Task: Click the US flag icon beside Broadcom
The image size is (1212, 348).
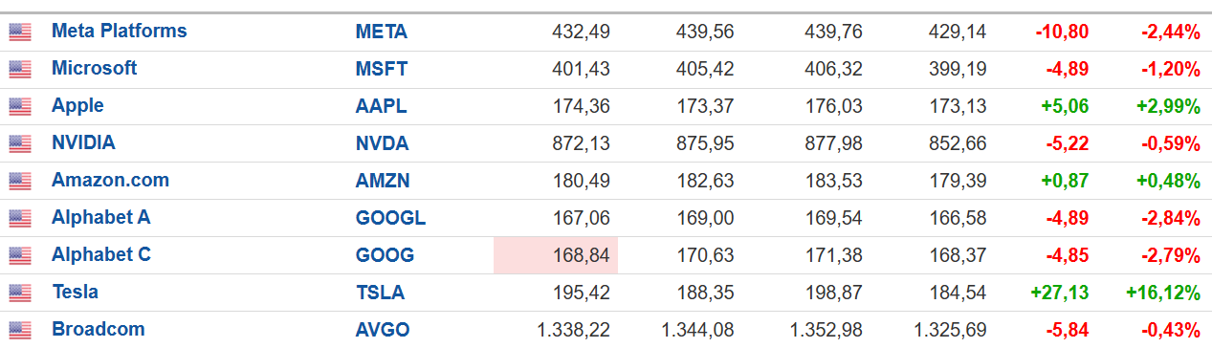Action: pyautogui.click(x=20, y=330)
